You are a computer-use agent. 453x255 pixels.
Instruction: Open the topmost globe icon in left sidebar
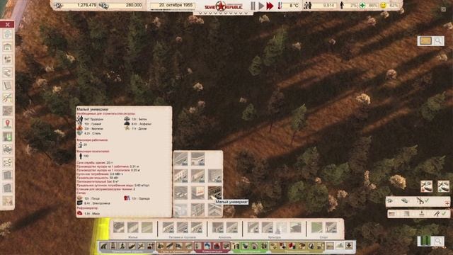[x=8, y=34]
